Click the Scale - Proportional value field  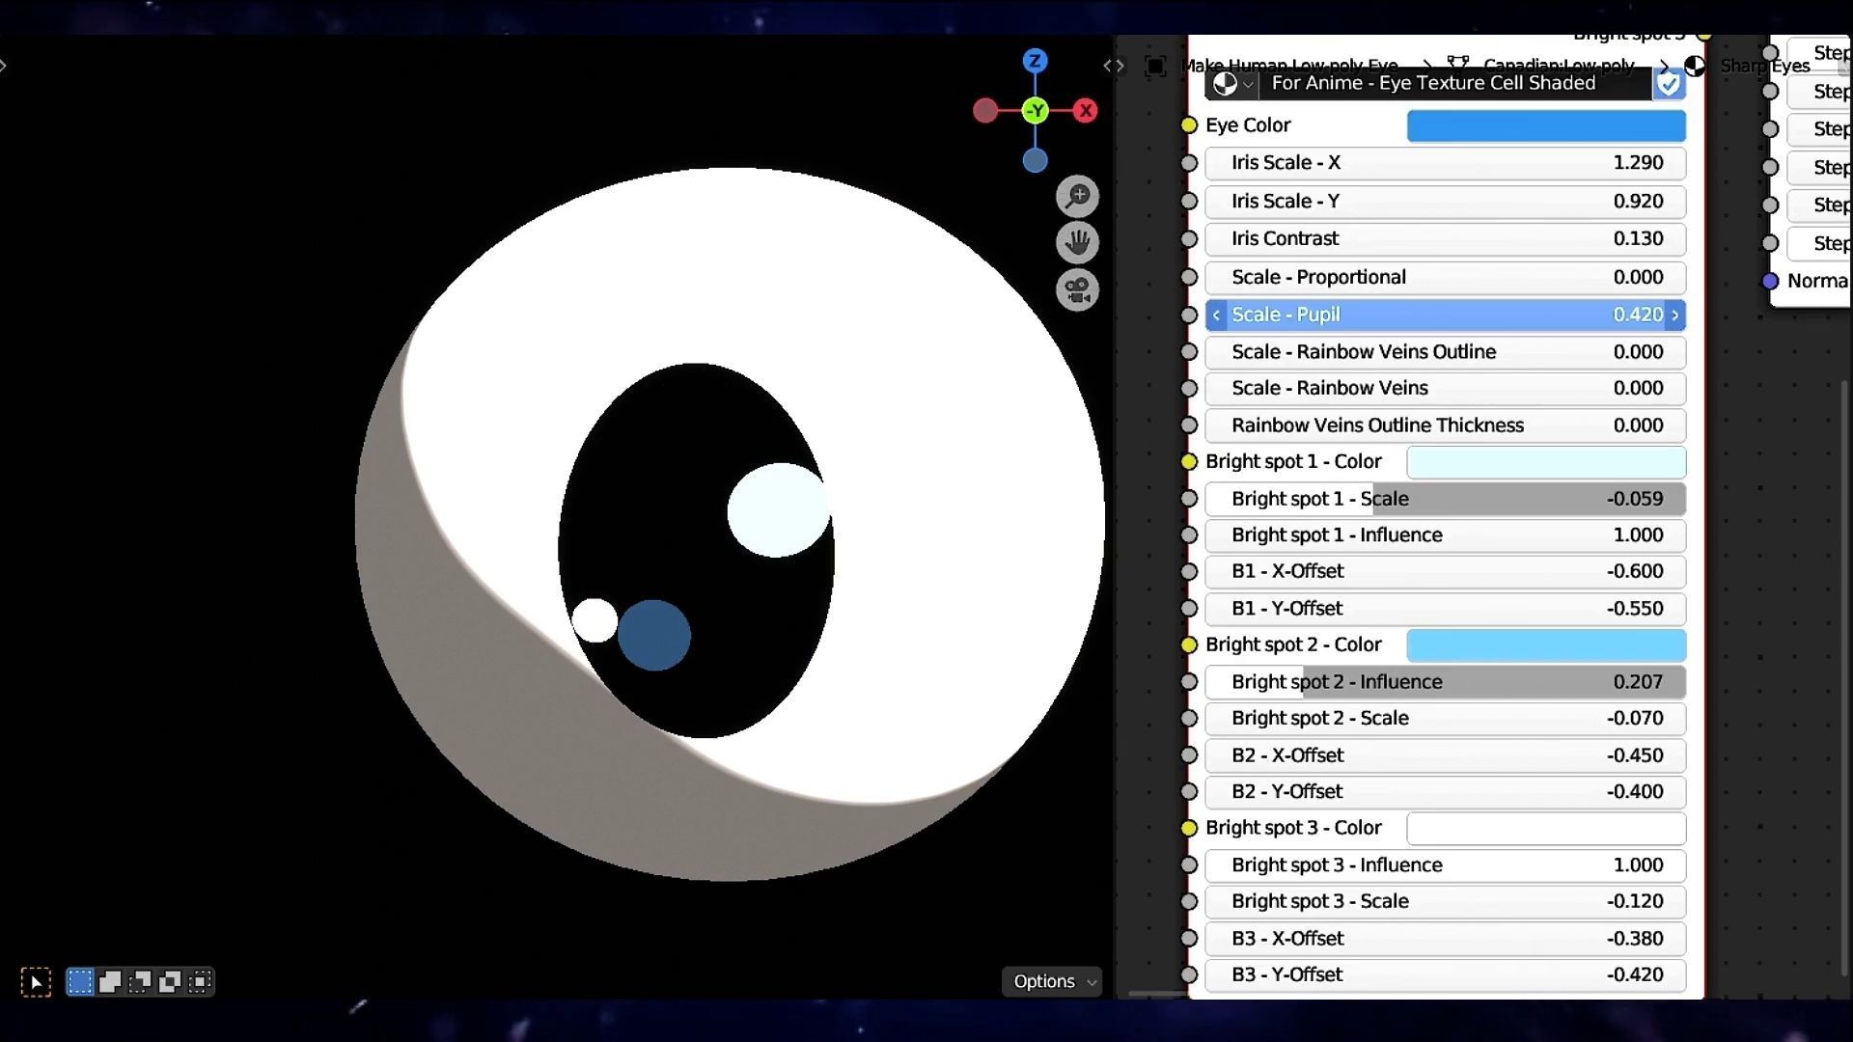pos(1446,278)
